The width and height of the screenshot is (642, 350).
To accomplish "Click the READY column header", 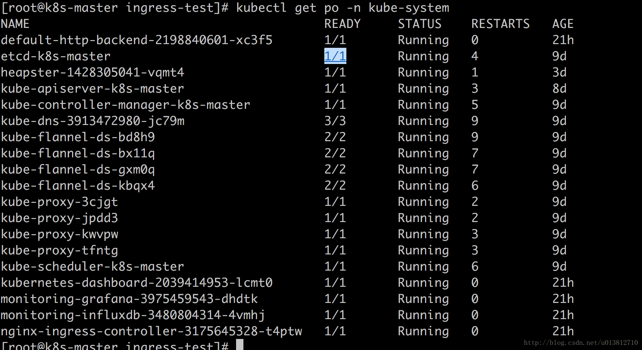I will click(x=342, y=24).
